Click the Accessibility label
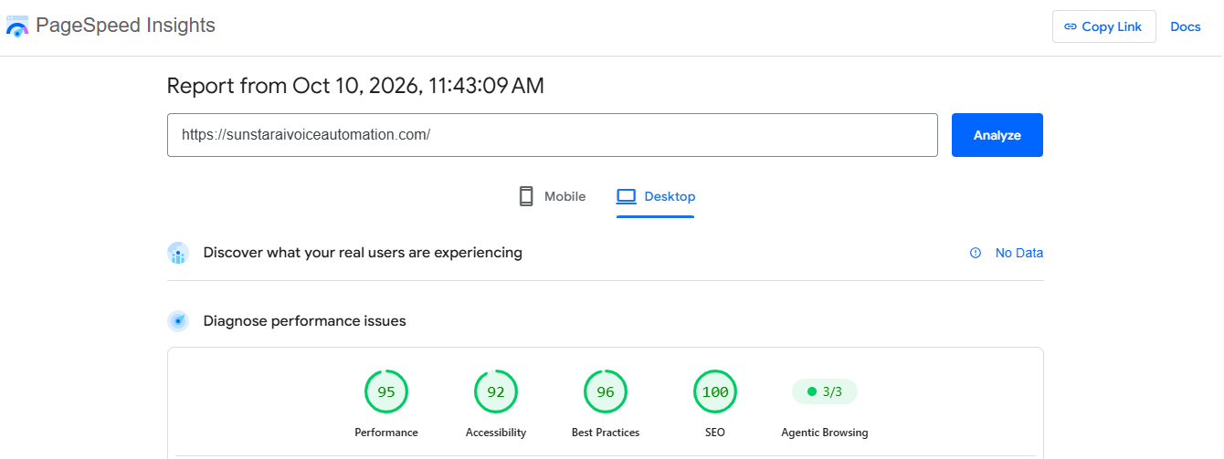This screenshot has height=459, width=1224. pos(496,433)
